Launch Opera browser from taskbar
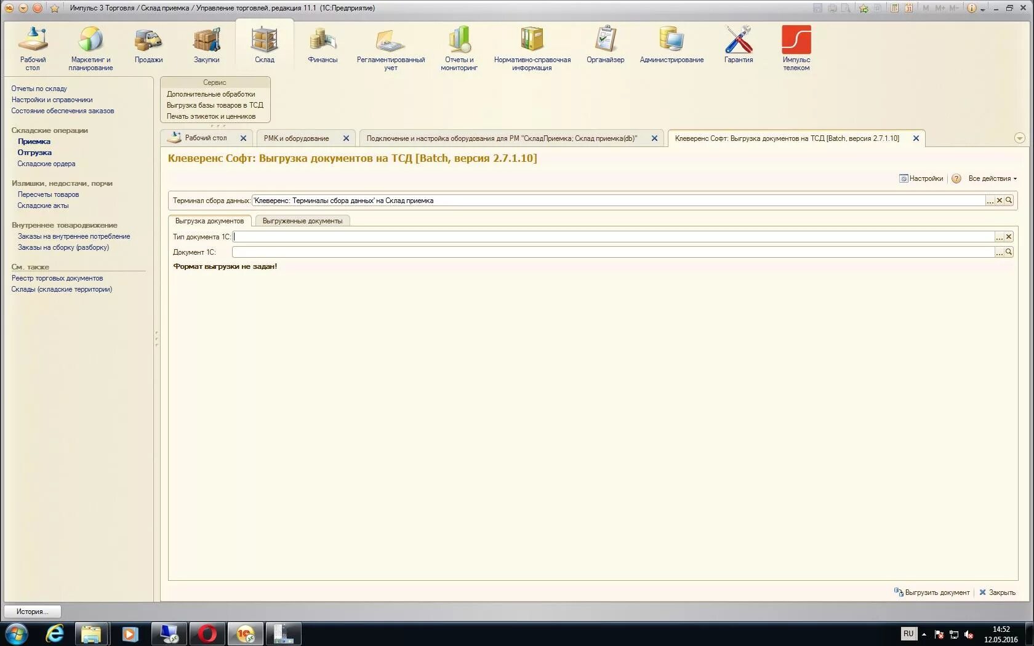1034x646 pixels. (x=207, y=634)
